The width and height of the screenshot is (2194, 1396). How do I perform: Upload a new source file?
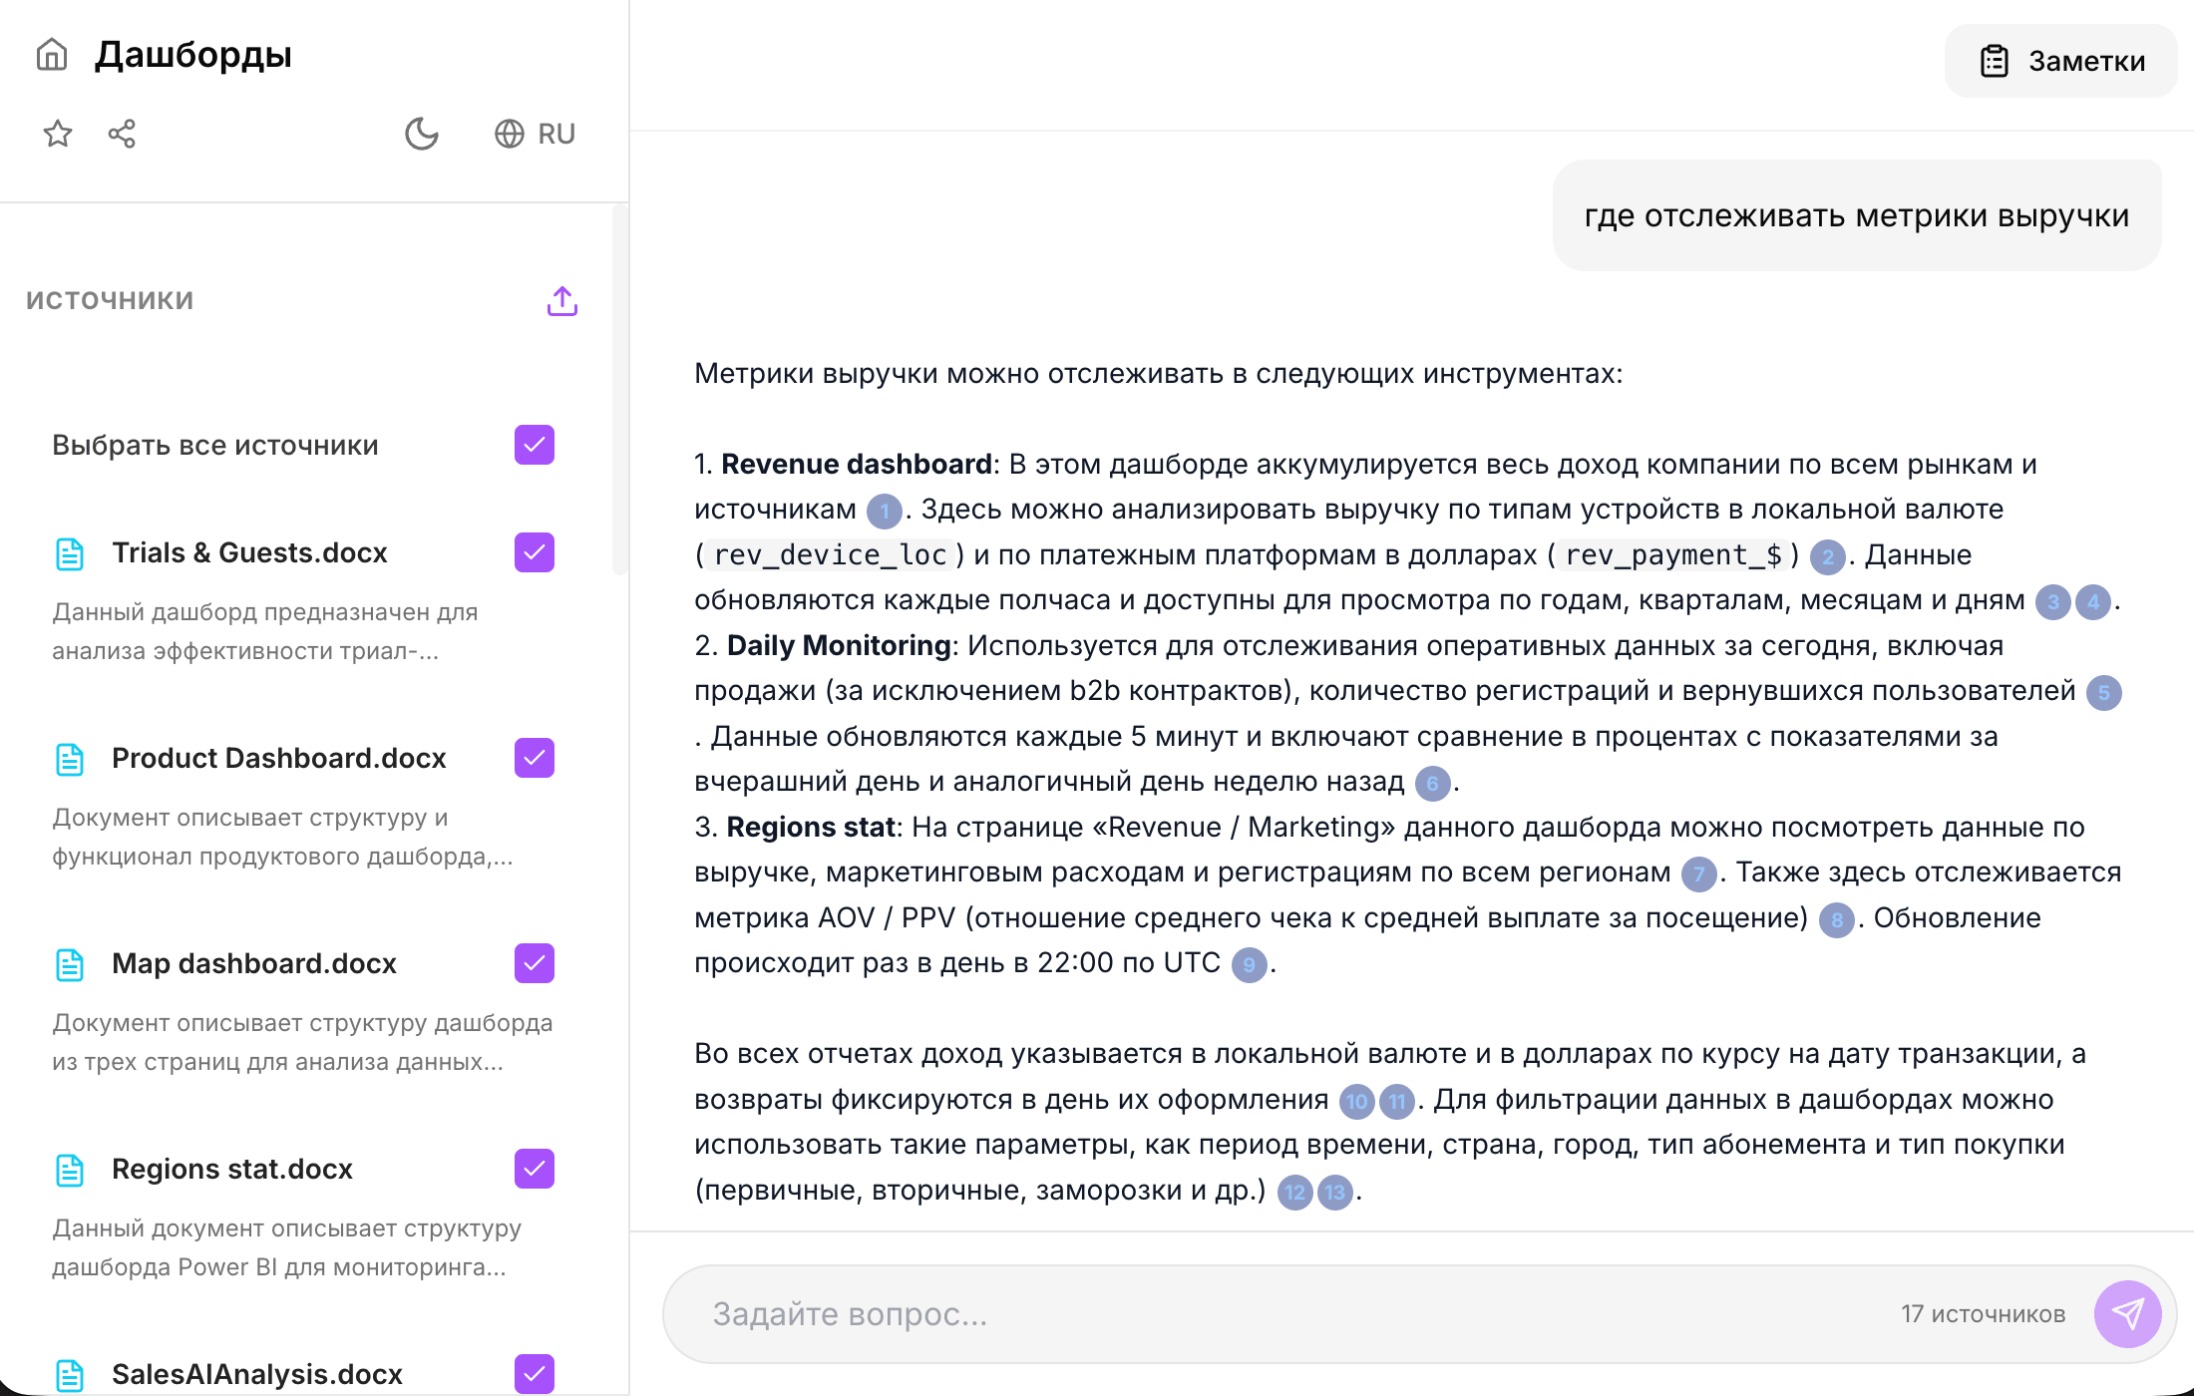click(562, 301)
